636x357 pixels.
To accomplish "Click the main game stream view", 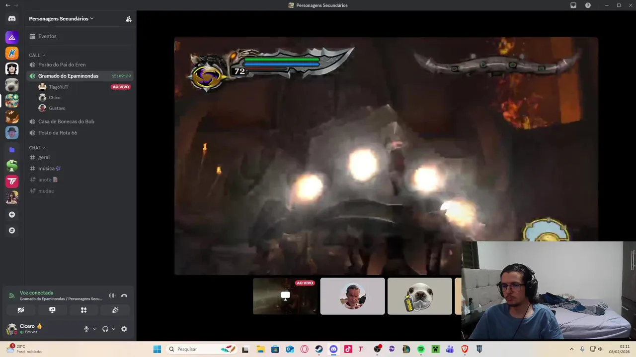I will [x=386, y=155].
